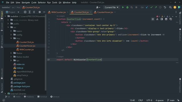This screenshot has height=102, width=182.
Task: Expand the node_modules folder
Action: [x=8, y=20]
